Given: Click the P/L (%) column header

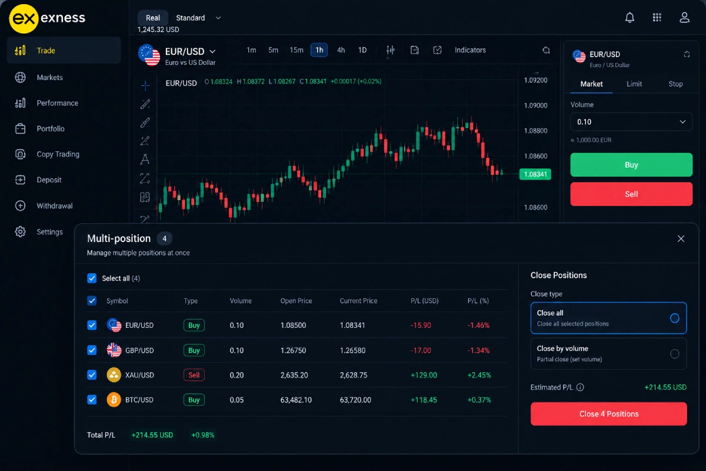Looking at the screenshot, I should [x=478, y=301].
